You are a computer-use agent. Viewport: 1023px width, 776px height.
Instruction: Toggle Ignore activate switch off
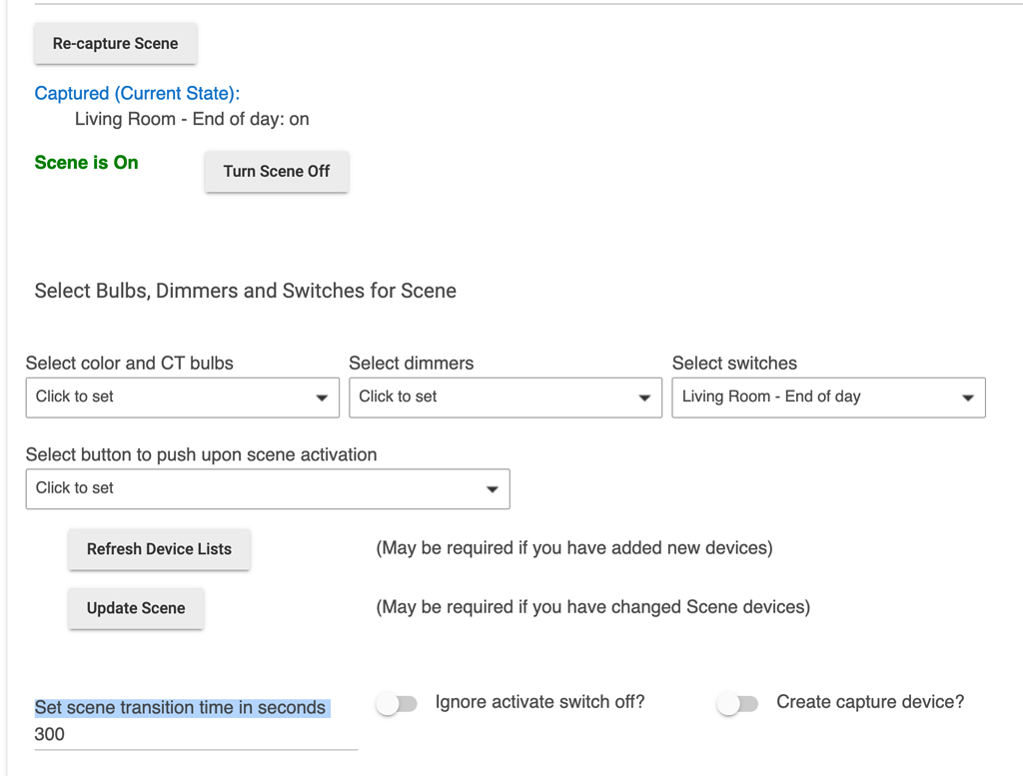click(x=397, y=704)
